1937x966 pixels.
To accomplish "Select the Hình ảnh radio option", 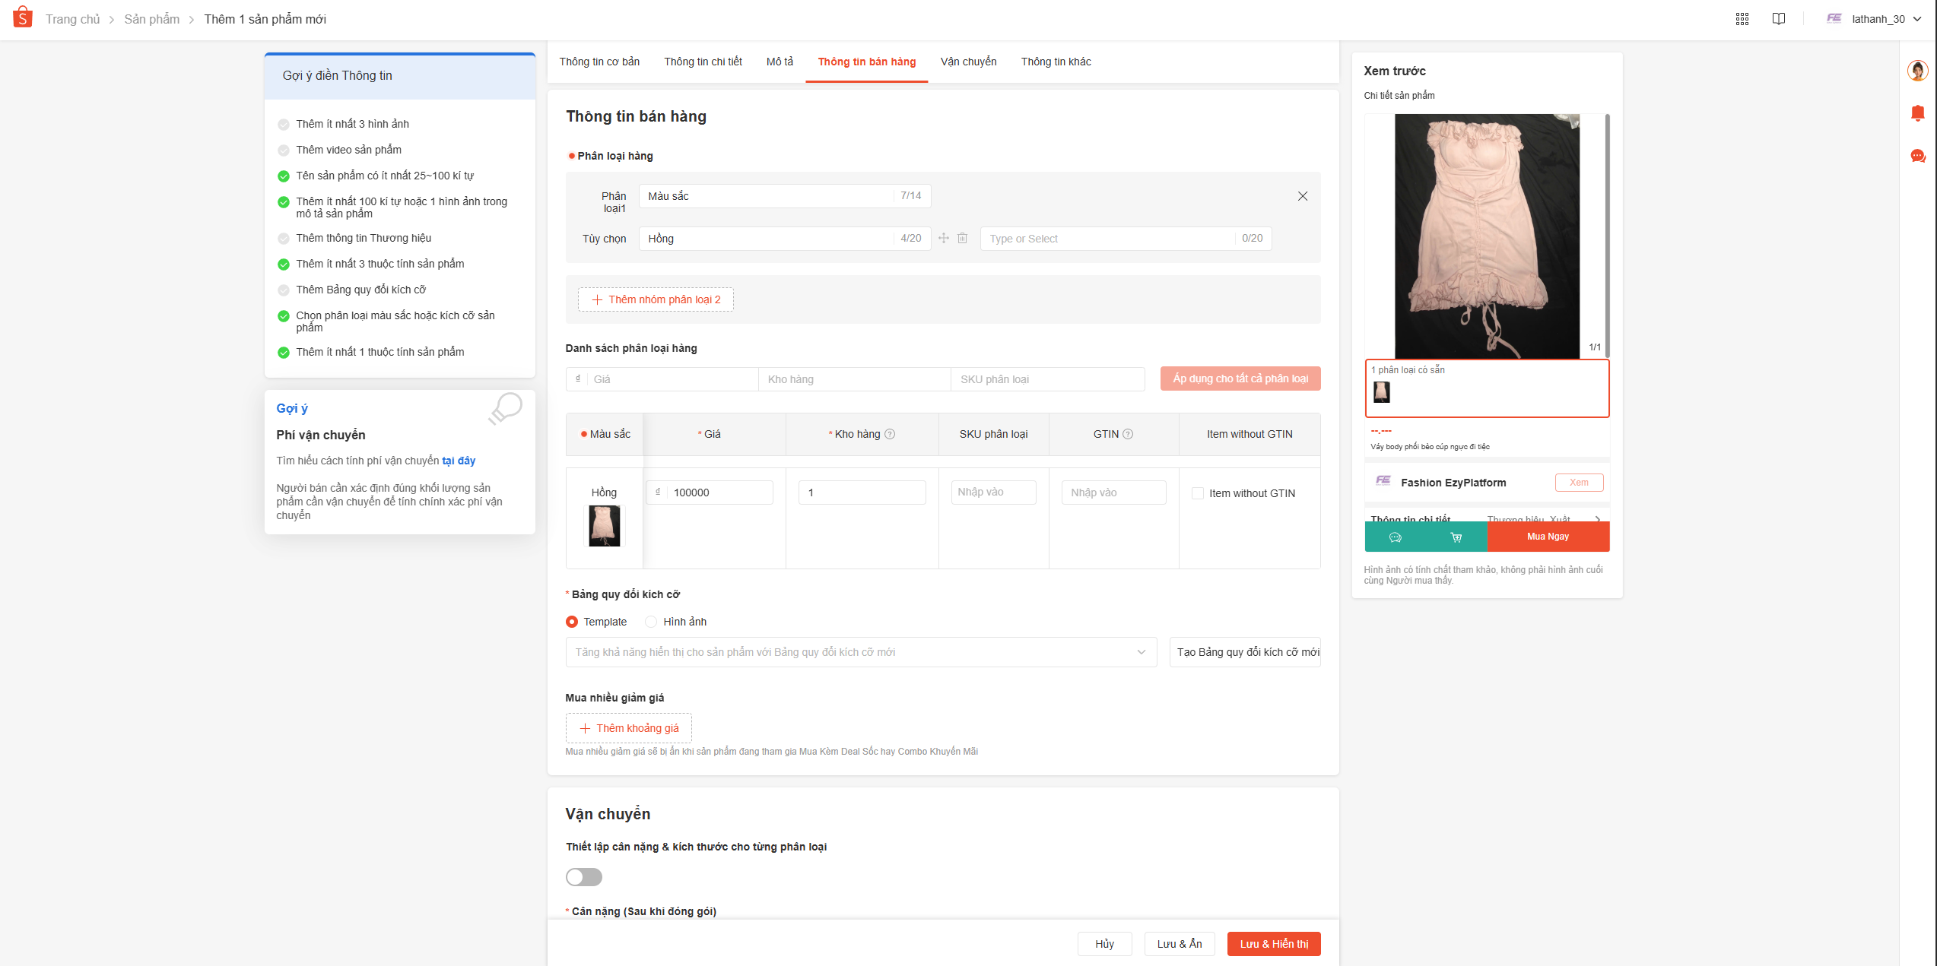I will coord(651,622).
